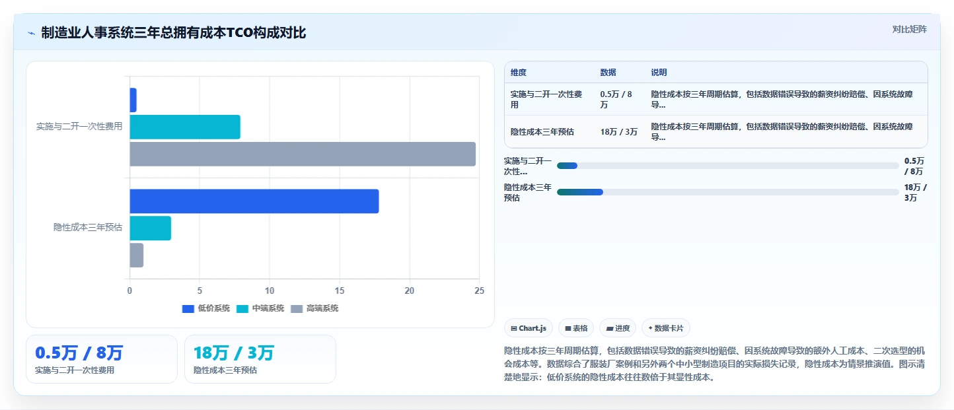Click the cyan 中端系统 bar for 隐性成本三年预估
954x410 pixels.
click(x=150, y=228)
